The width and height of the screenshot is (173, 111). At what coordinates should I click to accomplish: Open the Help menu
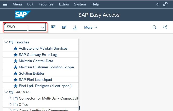point(95,4)
